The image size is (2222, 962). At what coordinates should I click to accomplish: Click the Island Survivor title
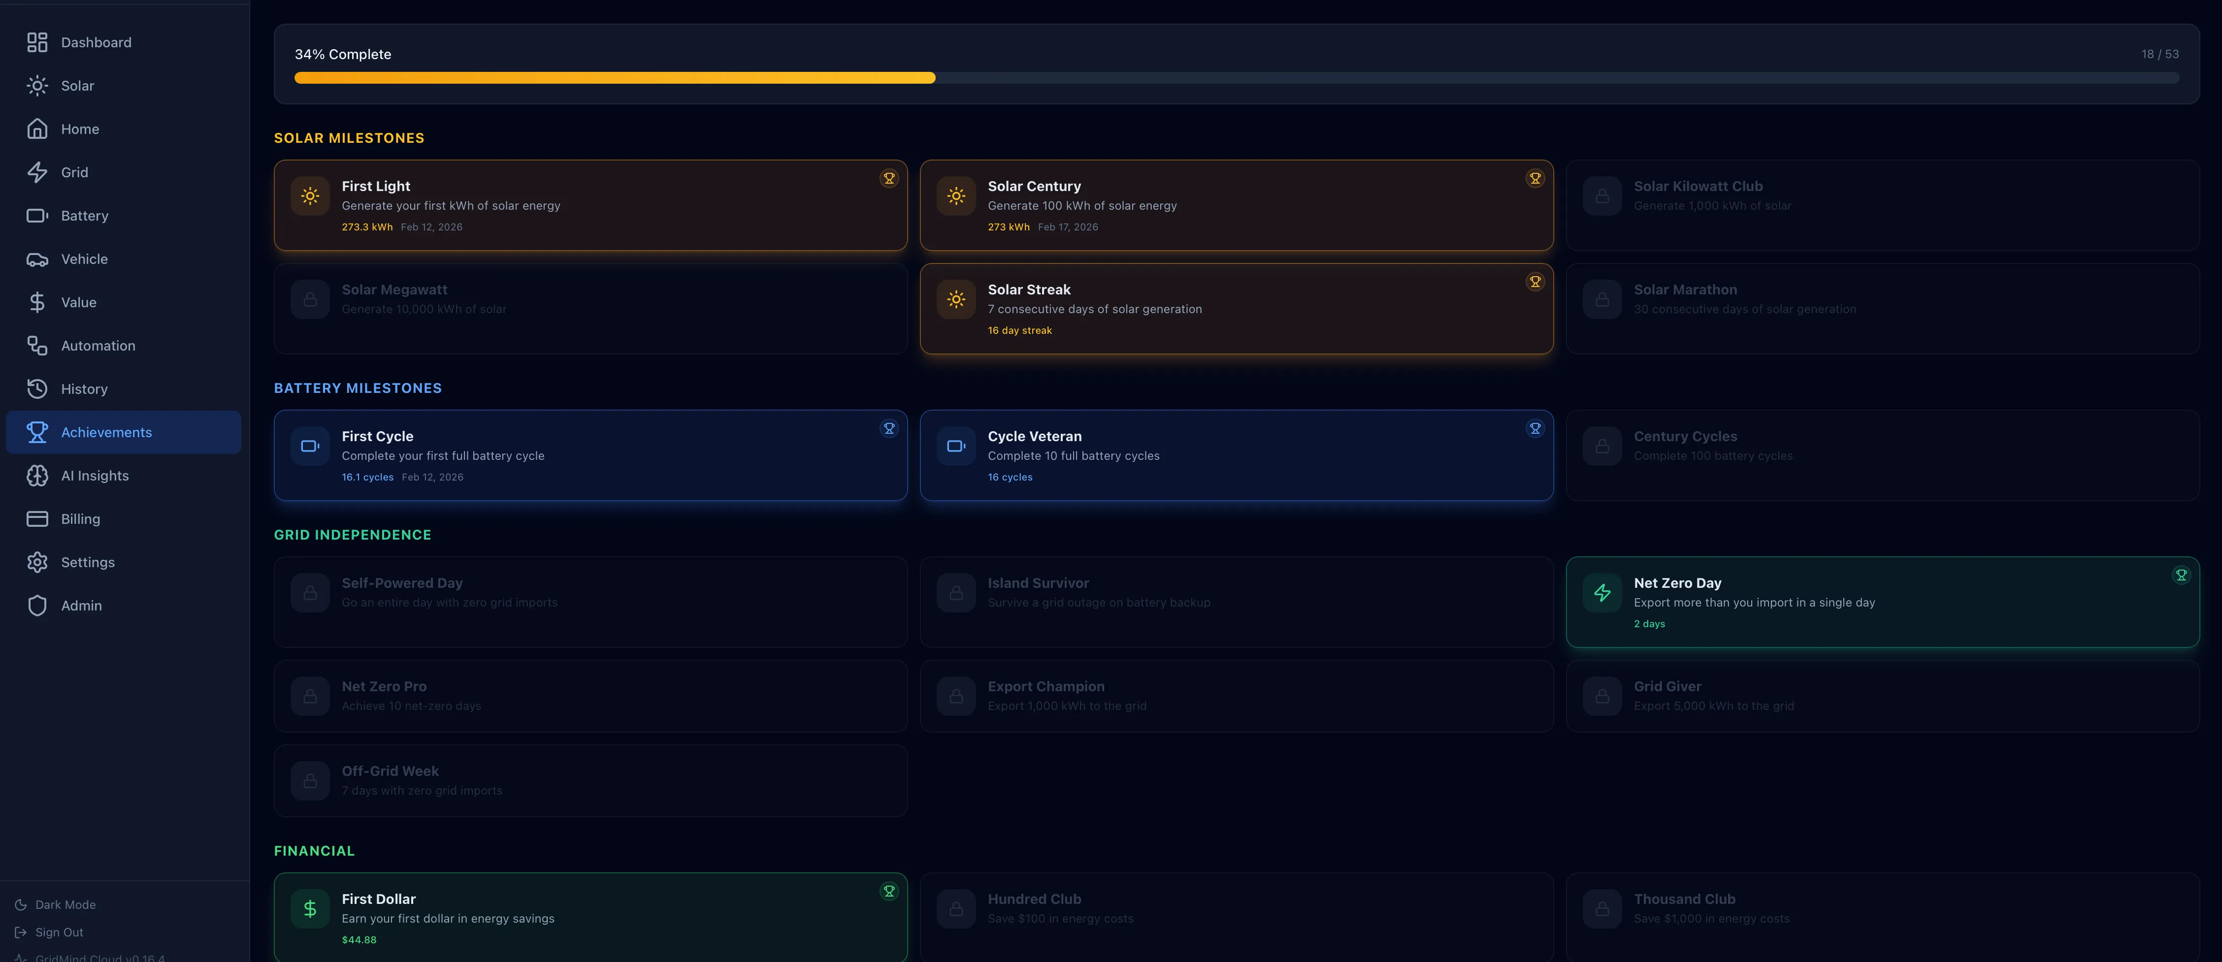[x=1038, y=583]
